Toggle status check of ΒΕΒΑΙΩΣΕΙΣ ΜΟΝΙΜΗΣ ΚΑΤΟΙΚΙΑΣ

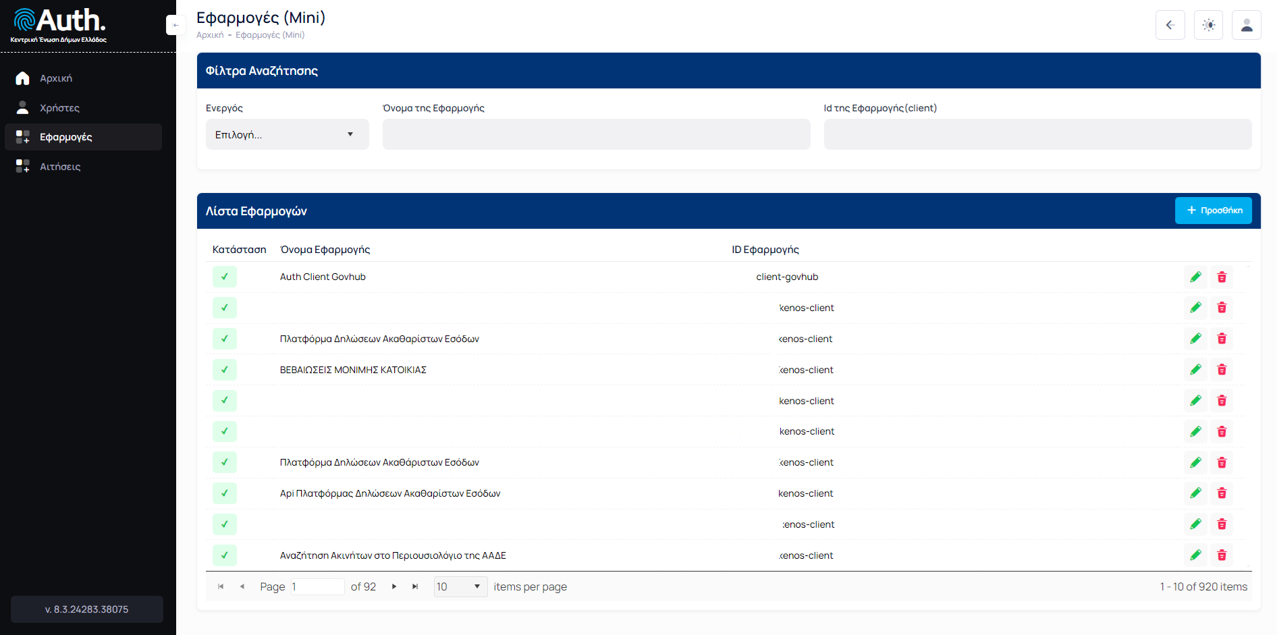pyautogui.click(x=225, y=370)
